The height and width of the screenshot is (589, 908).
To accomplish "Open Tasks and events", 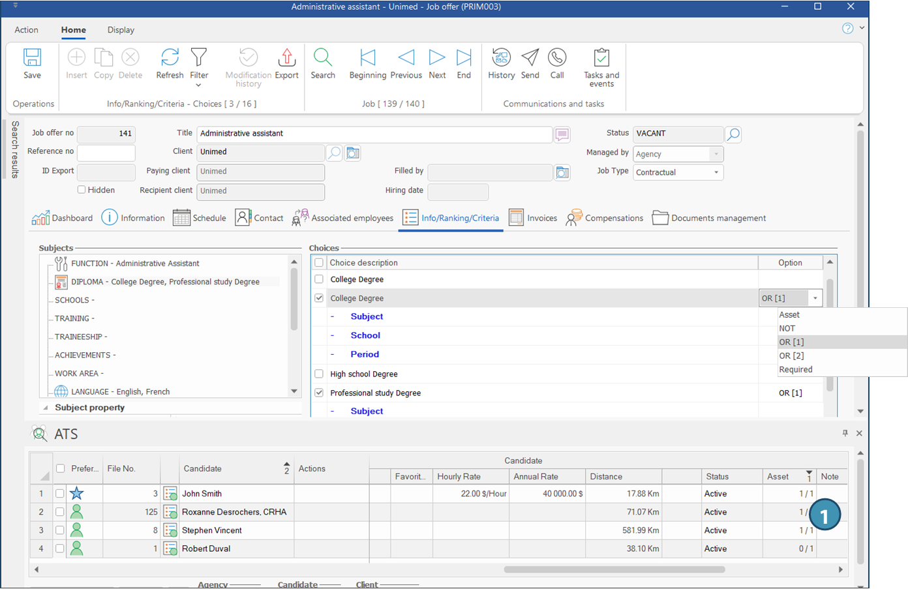I will click(x=601, y=58).
